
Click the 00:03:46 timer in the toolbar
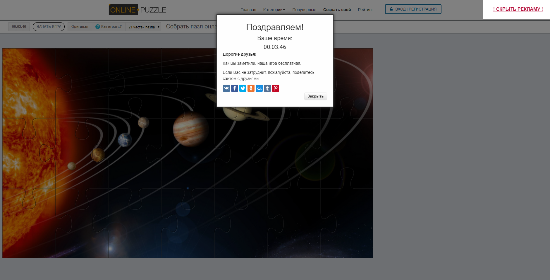[19, 27]
